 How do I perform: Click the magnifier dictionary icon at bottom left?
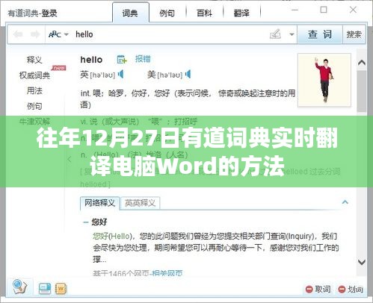(19, 287)
